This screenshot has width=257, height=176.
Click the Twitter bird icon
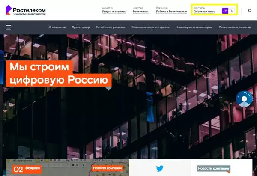[160, 168]
